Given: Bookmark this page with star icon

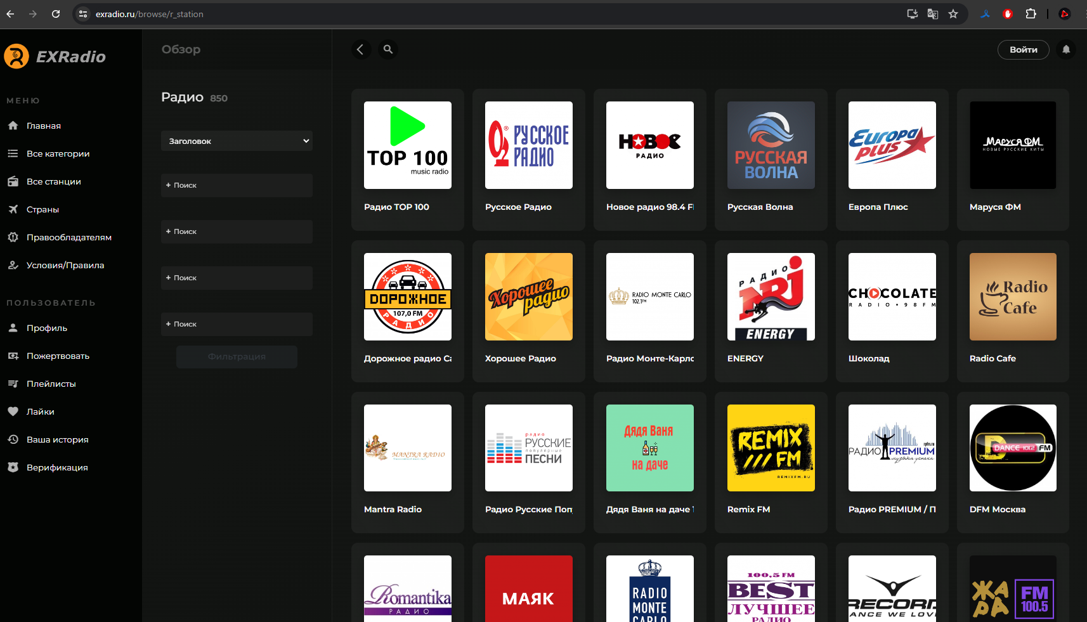Looking at the screenshot, I should [953, 14].
